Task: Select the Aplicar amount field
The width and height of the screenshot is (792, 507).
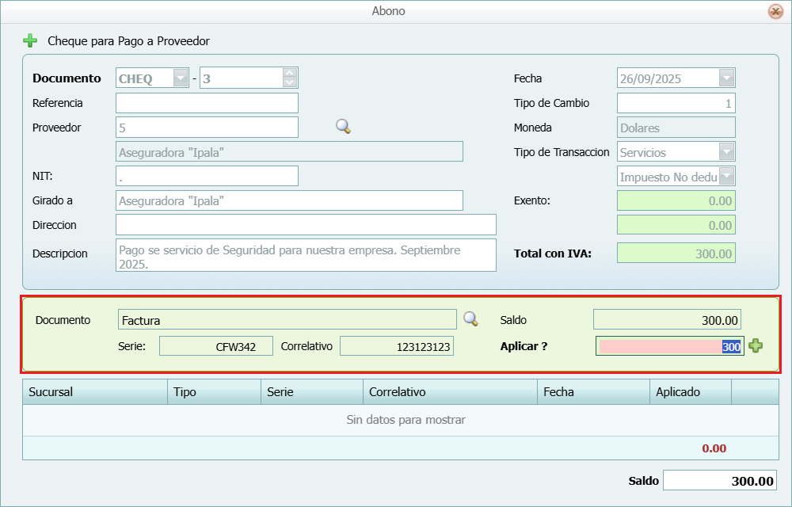Action: pyautogui.click(x=669, y=346)
